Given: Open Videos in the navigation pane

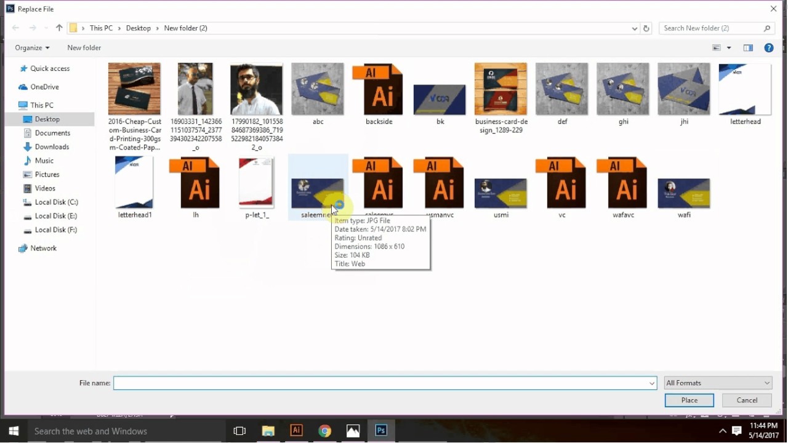Looking at the screenshot, I should coord(39,188).
